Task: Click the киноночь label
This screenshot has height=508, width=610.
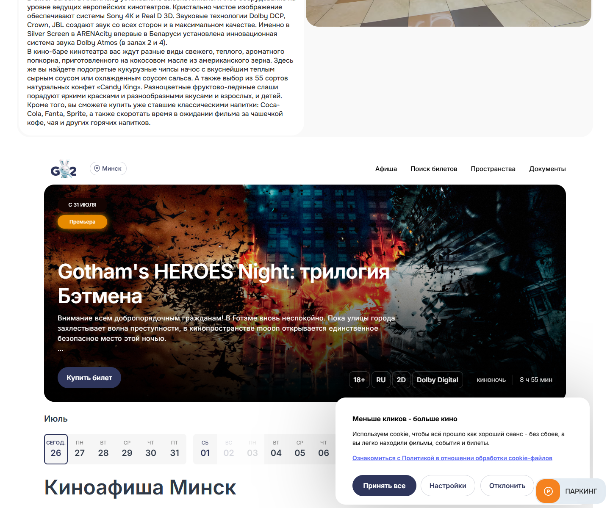Action: click(x=491, y=380)
